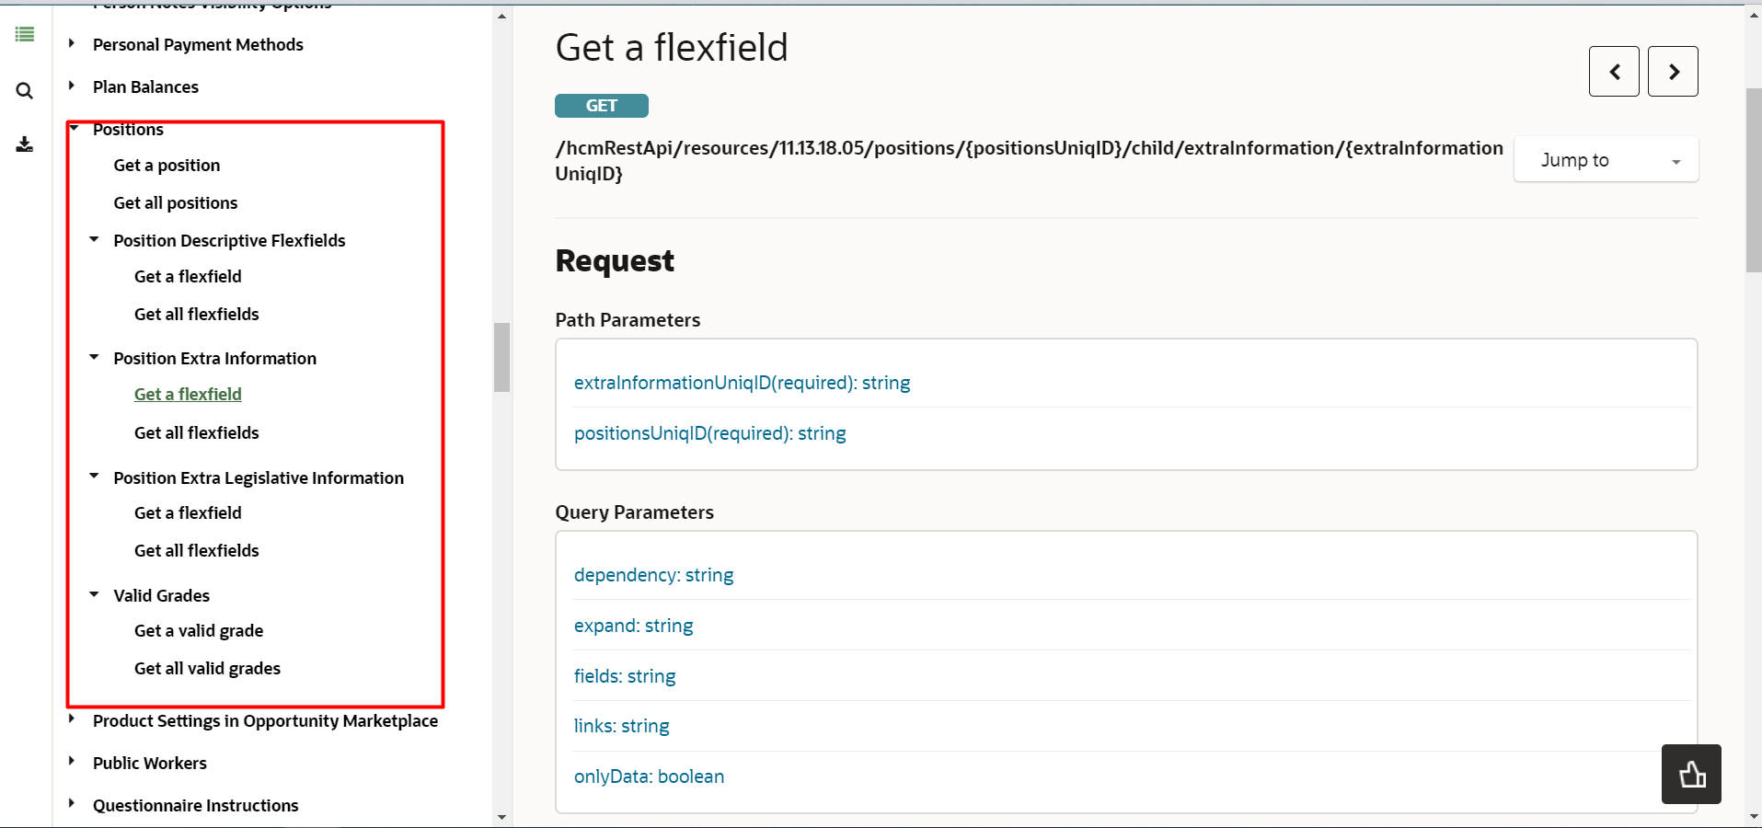Open the dependency string parameter
Screen dimensions: 1762x828
pyautogui.click(x=653, y=575)
